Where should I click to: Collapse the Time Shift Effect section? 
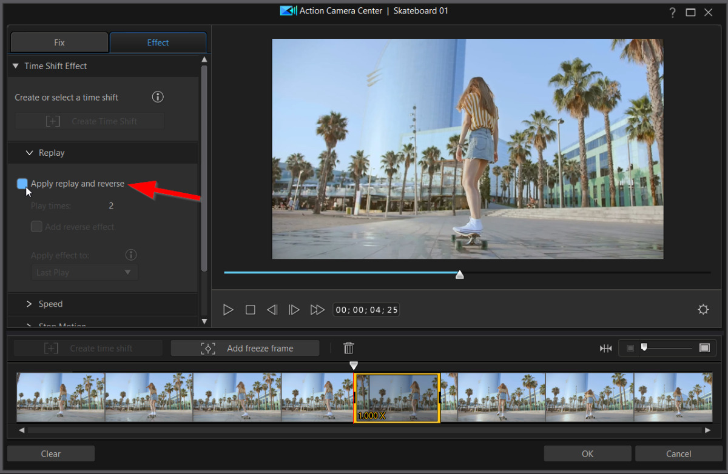(16, 66)
